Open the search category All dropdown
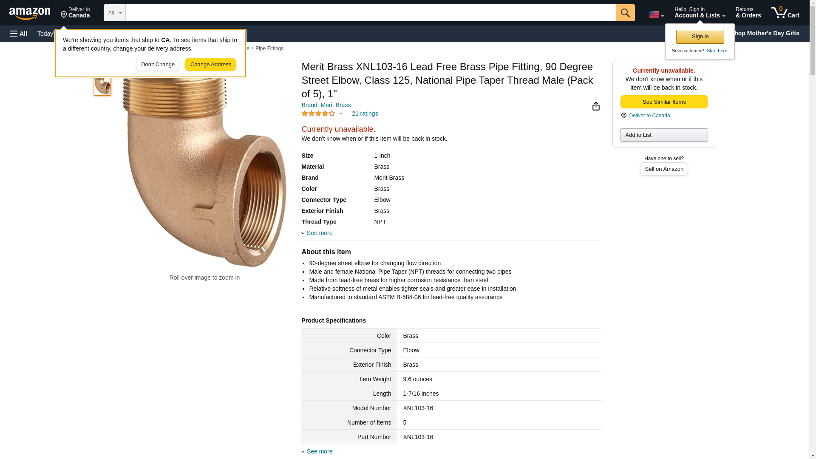 click(114, 13)
